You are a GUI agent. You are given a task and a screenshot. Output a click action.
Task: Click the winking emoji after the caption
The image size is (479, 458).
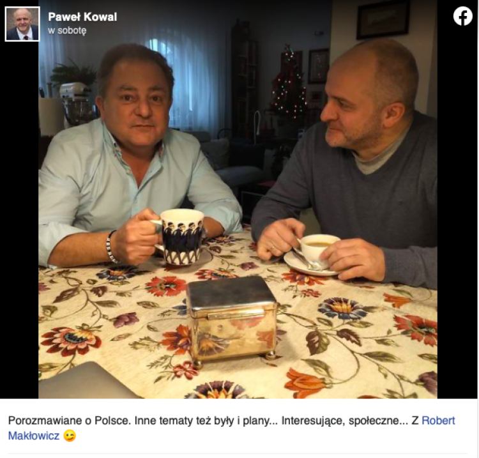70,436
